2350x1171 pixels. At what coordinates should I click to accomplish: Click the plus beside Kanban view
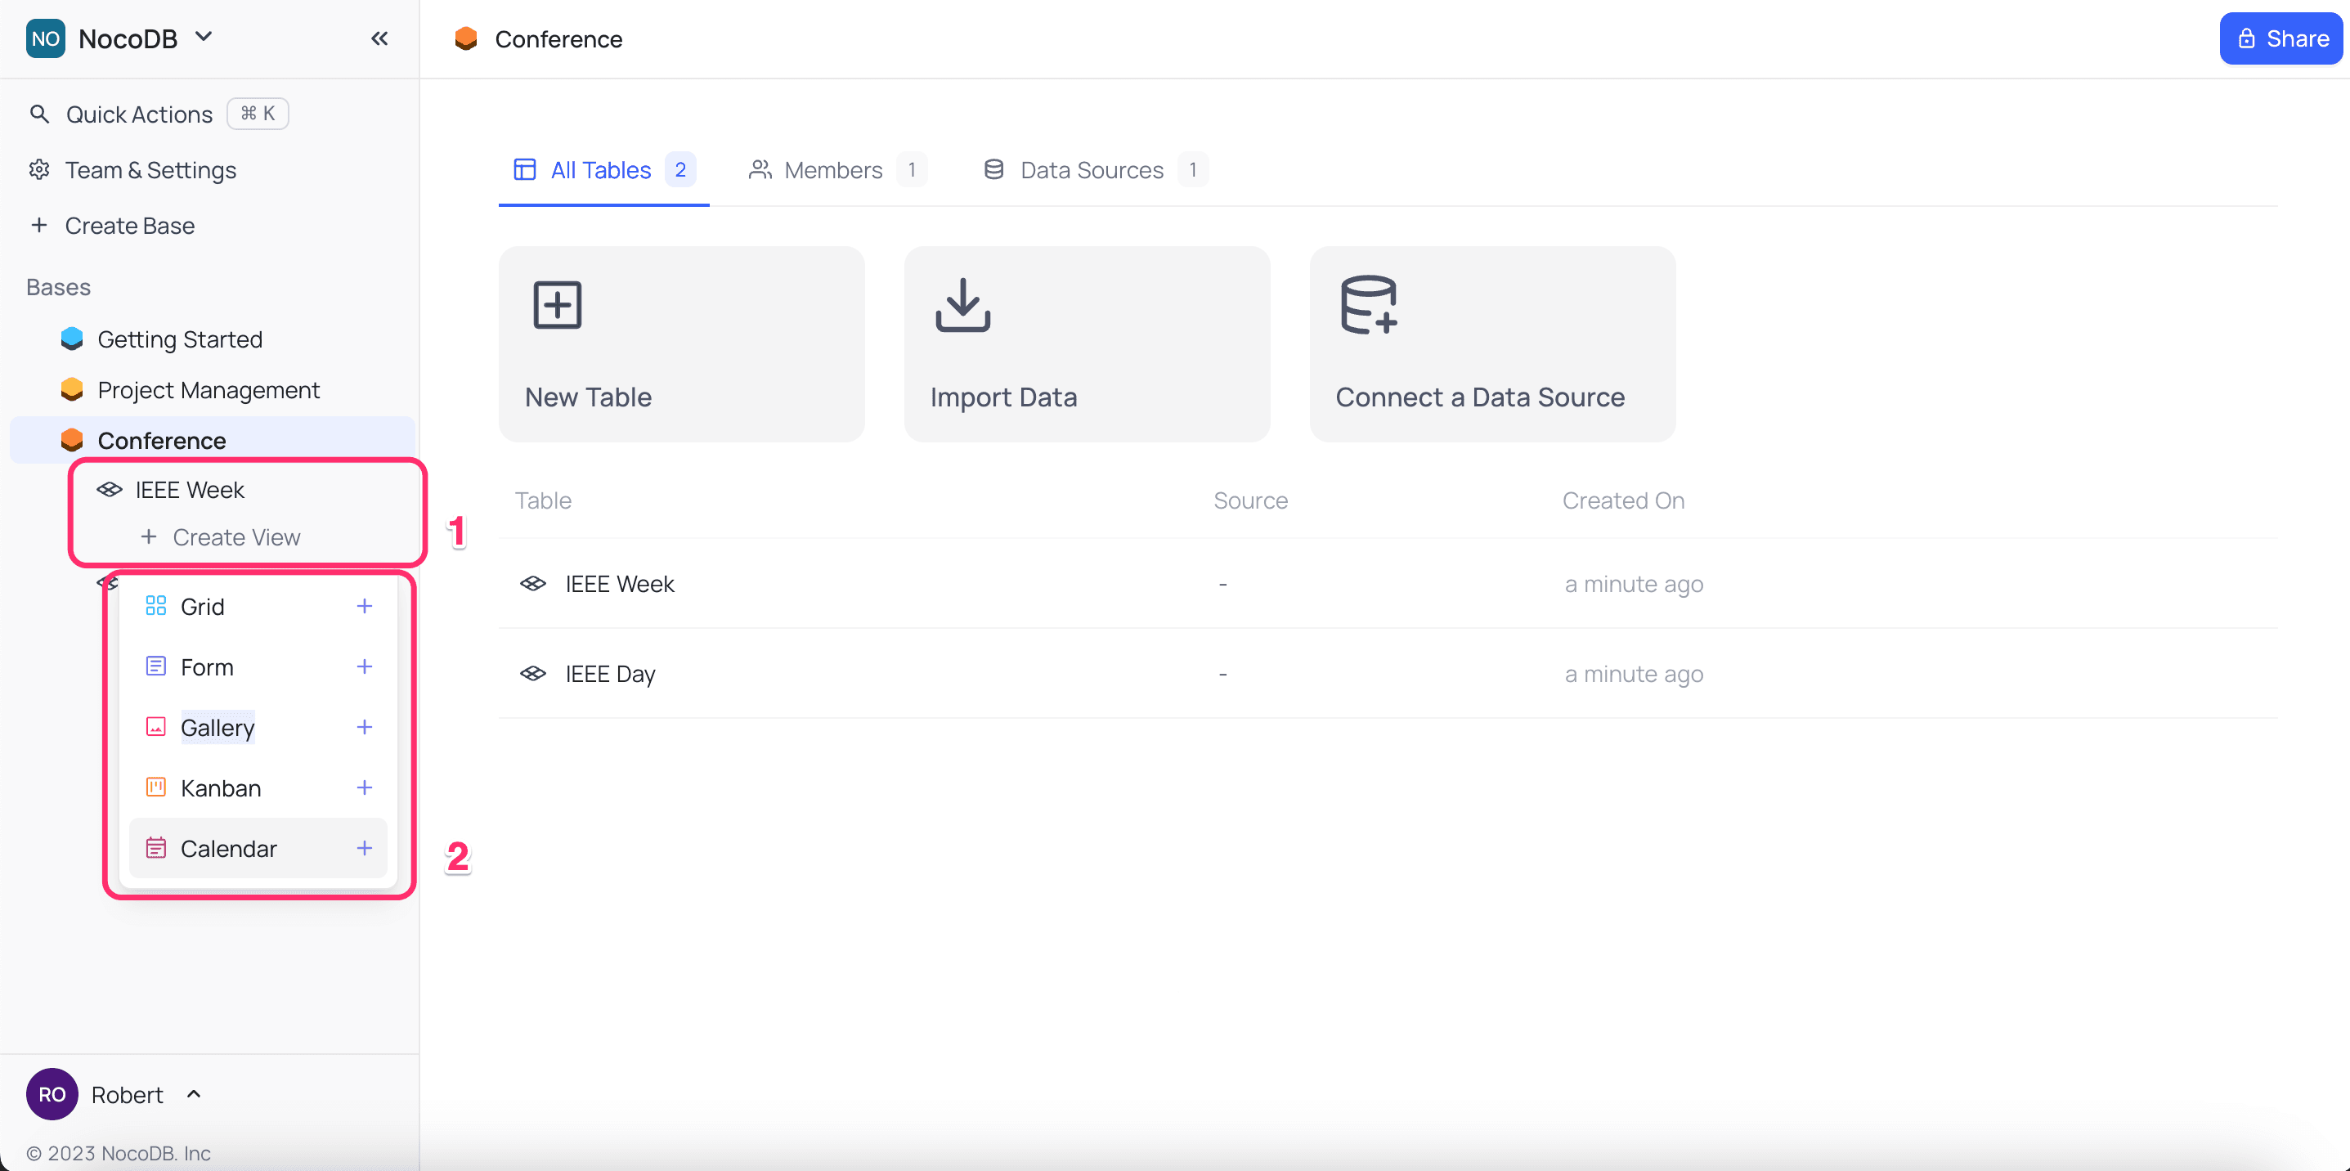[x=364, y=788]
